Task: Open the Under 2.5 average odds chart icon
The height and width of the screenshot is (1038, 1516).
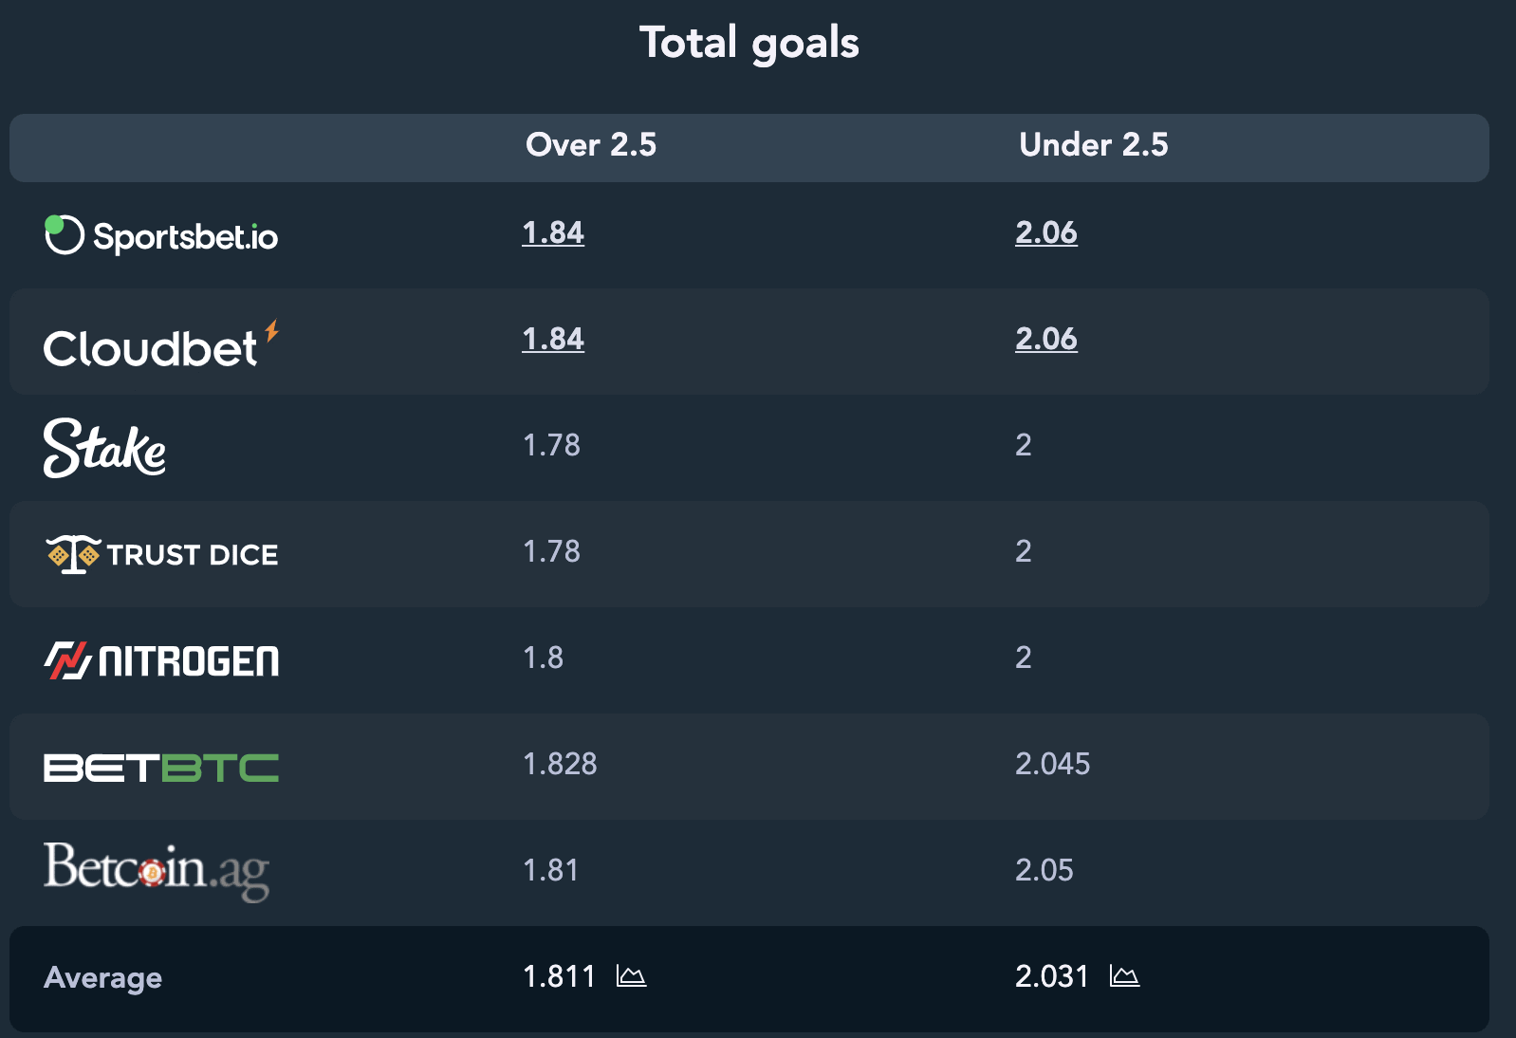Action: coord(1124,975)
